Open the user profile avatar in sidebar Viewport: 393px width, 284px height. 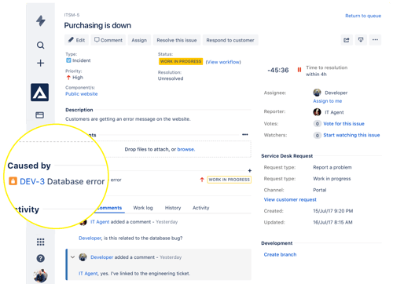pos(40,276)
